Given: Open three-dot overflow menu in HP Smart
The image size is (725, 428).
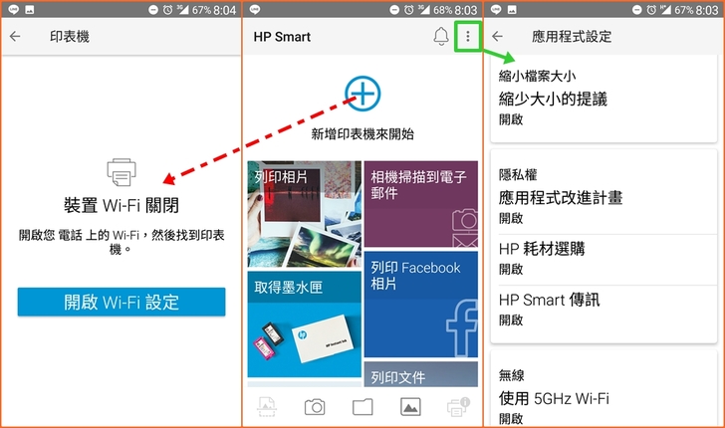Looking at the screenshot, I should pos(468,37).
